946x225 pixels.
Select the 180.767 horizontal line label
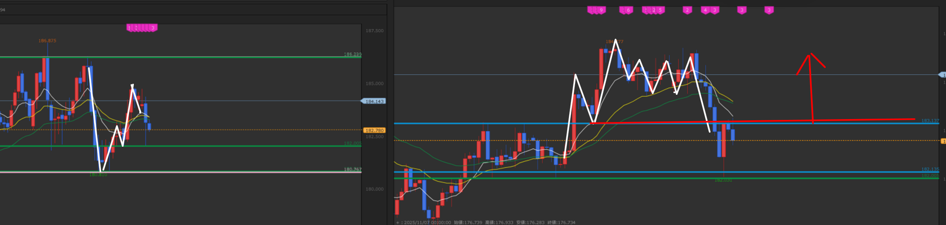pyautogui.click(x=352, y=169)
